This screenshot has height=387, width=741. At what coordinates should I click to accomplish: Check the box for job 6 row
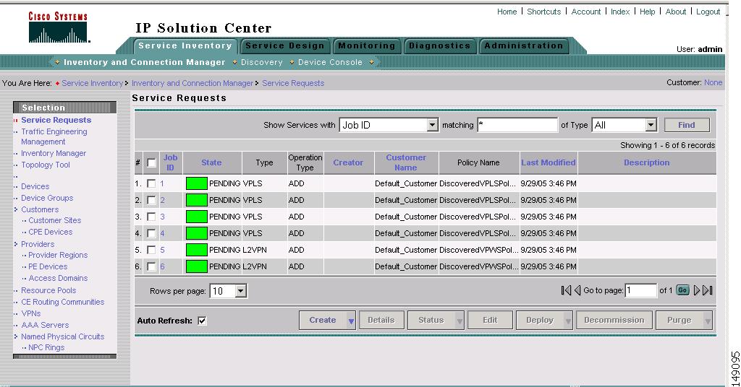151,266
